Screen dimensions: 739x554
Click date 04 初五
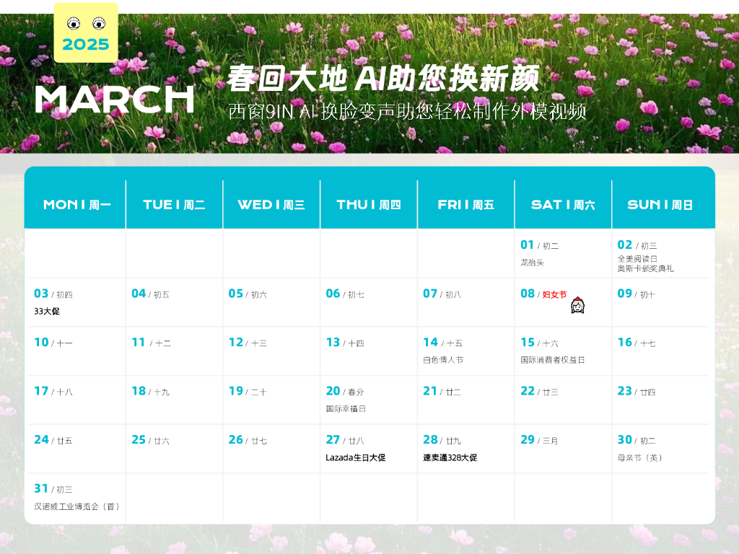click(150, 294)
